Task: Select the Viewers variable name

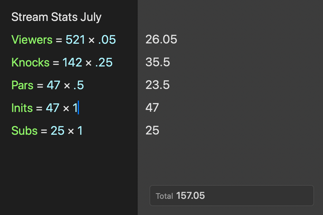Action: pyautogui.click(x=32, y=40)
